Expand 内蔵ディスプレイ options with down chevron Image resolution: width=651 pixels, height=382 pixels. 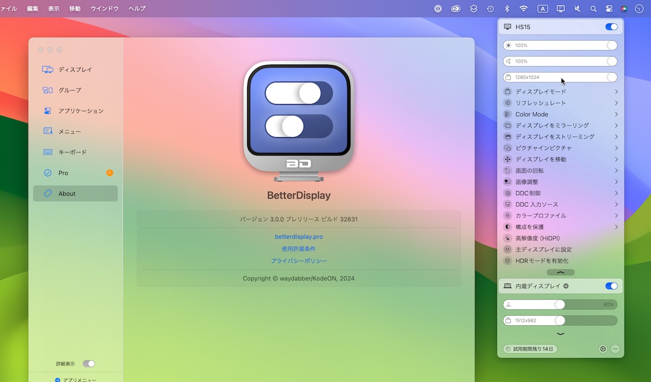[560, 334]
